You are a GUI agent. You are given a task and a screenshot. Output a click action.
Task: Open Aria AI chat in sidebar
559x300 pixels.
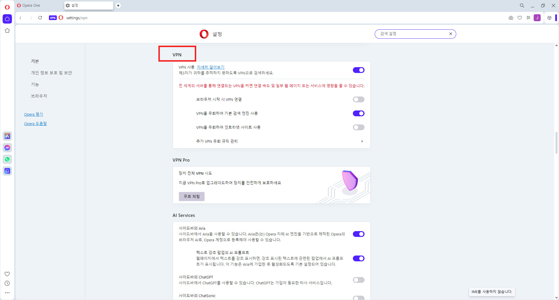pos(7,136)
